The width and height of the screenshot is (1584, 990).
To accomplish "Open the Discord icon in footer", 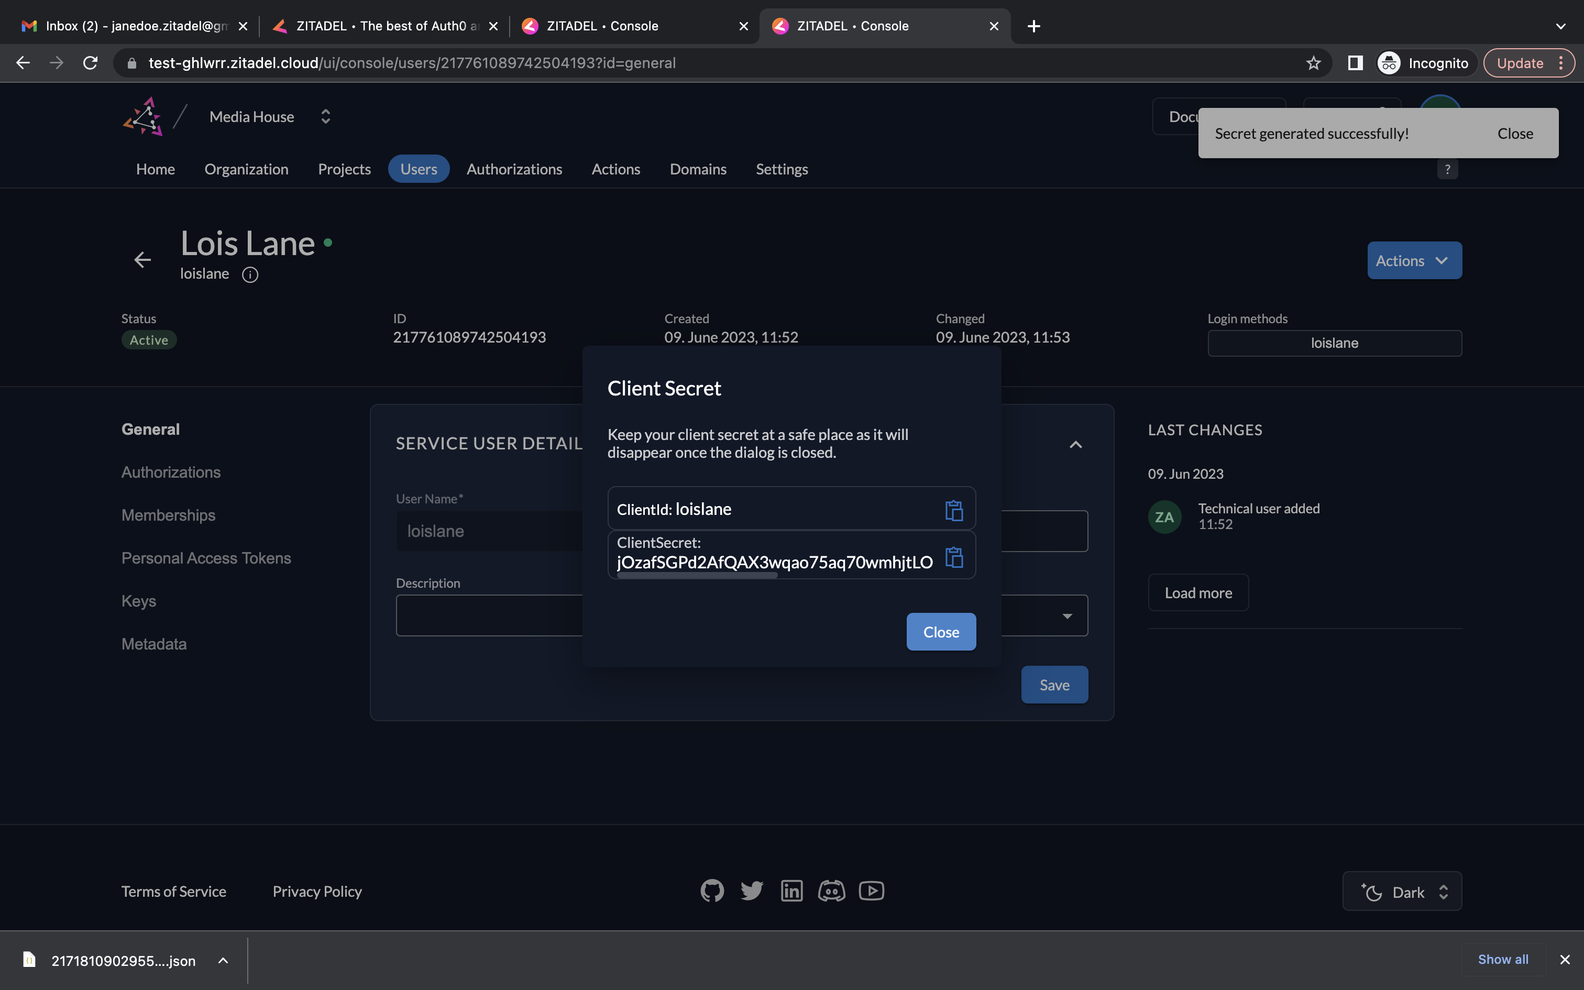I will 831,890.
